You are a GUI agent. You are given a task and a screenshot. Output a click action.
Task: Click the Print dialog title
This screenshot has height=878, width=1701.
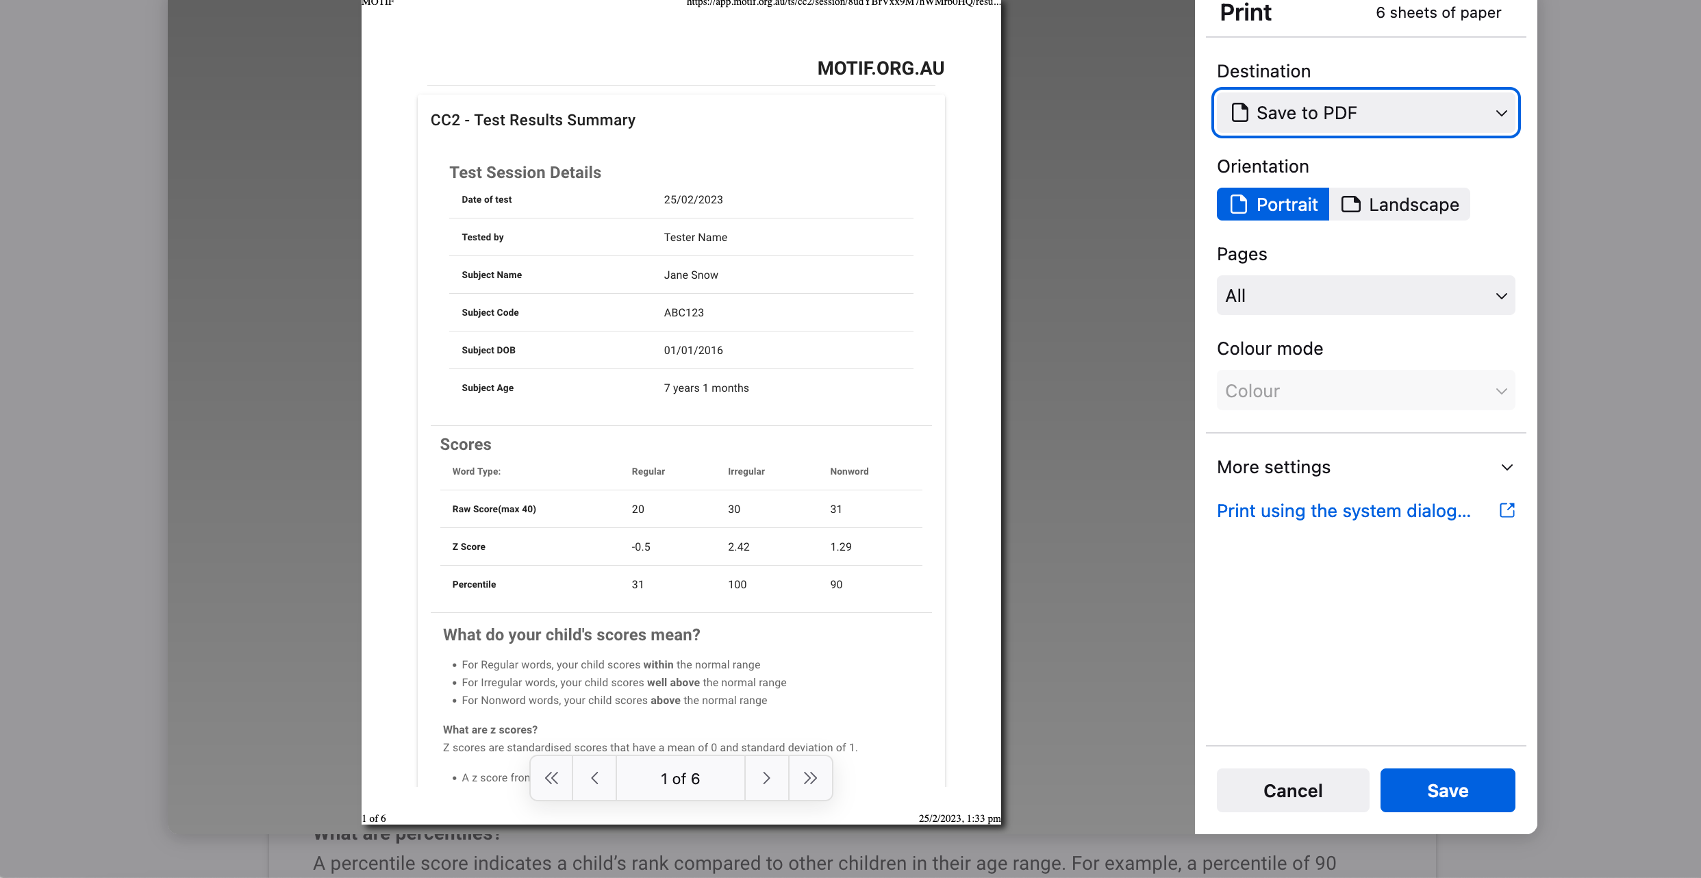[1245, 12]
